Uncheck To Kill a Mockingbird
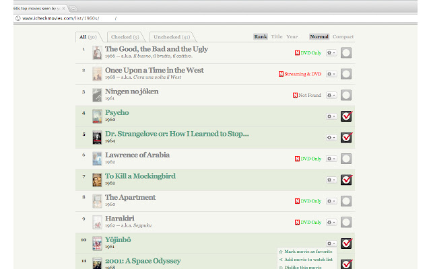Image resolution: width=431 pixels, height=269 pixels. [x=346, y=180]
